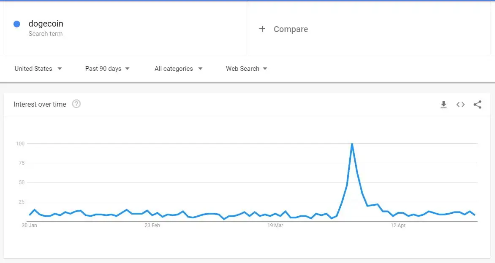Open the All categories dropdown

click(x=178, y=69)
